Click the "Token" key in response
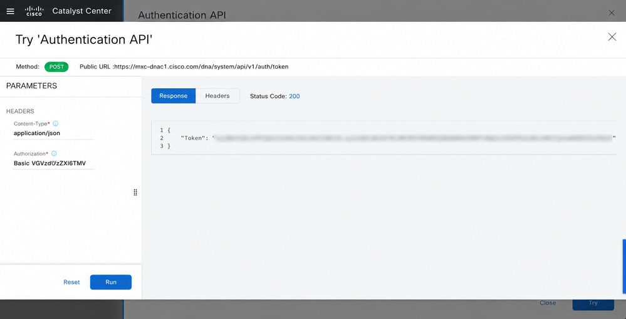Screen dimensions: 626x319 tap(192, 138)
